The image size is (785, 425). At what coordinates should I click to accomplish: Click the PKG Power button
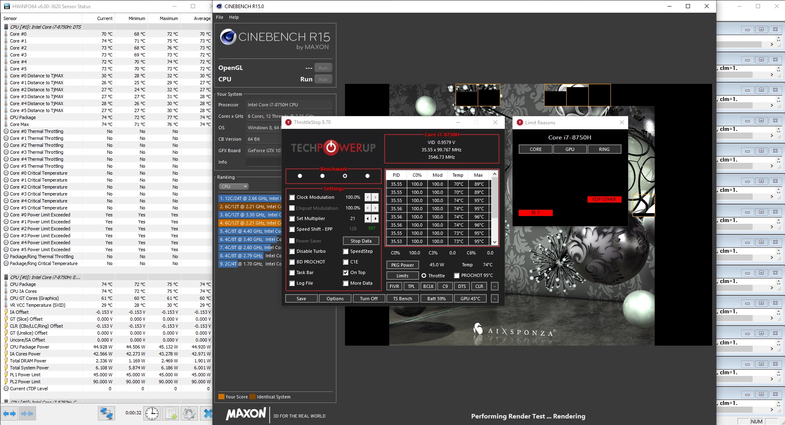402,265
